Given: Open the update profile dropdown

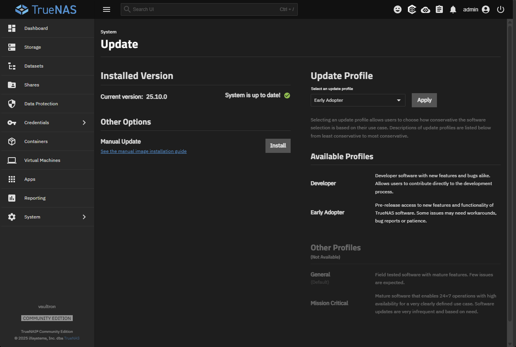Looking at the screenshot, I should (x=358, y=100).
